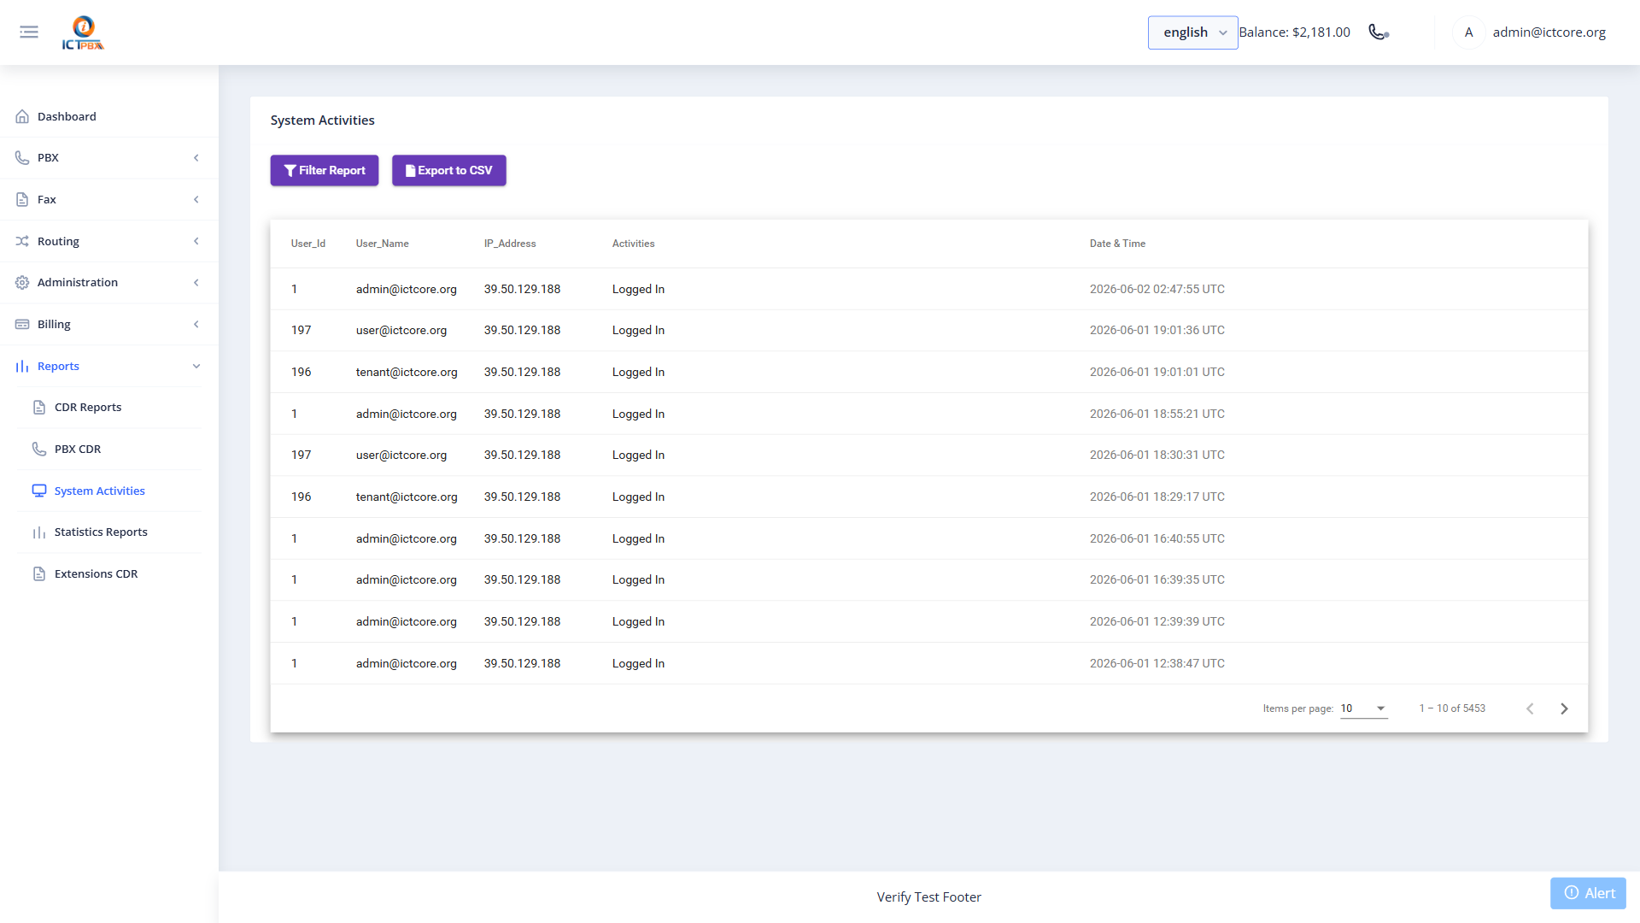Open Statistics Reports submenu item
1640x923 pixels.
pyautogui.click(x=109, y=532)
